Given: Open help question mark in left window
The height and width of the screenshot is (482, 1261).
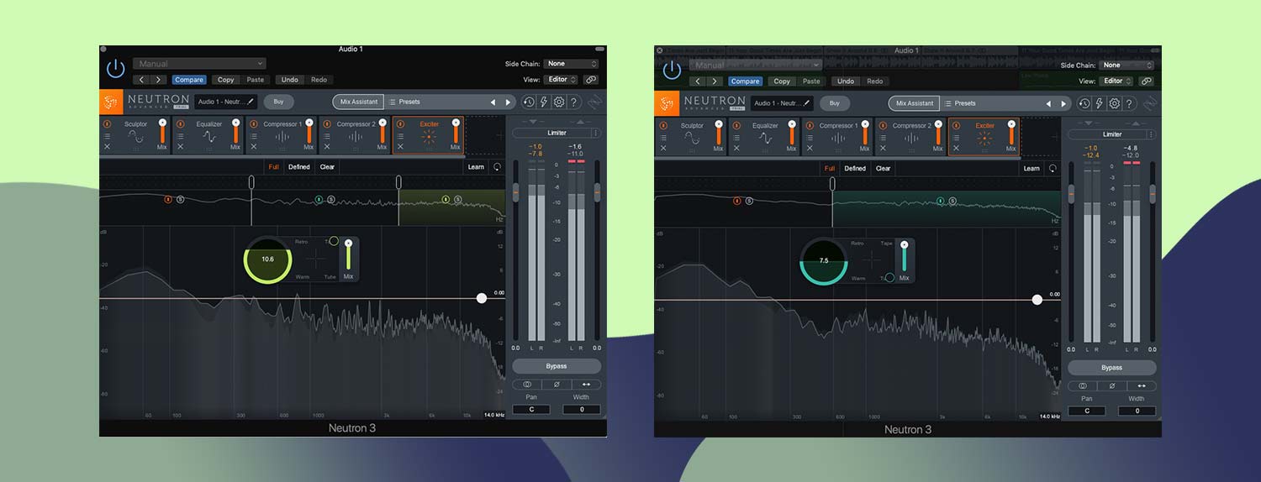Looking at the screenshot, I should pos(574,102).
